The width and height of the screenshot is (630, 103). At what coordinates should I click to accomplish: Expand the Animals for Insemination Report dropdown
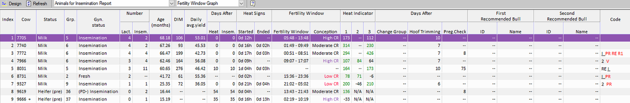[x=172, y=3]
